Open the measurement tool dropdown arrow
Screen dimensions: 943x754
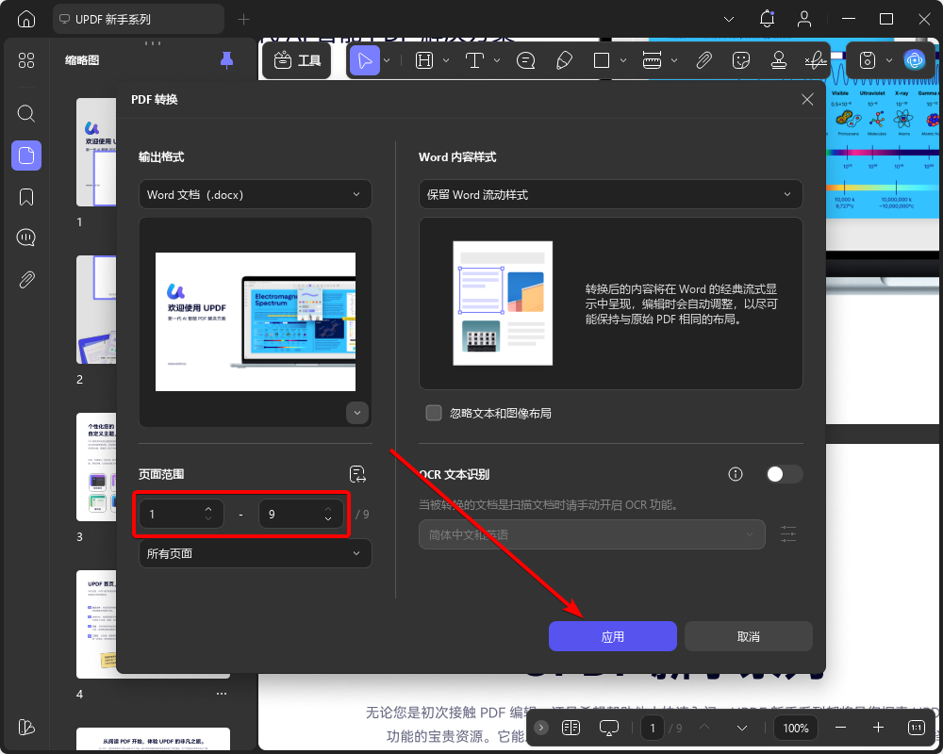pos(674,60)
